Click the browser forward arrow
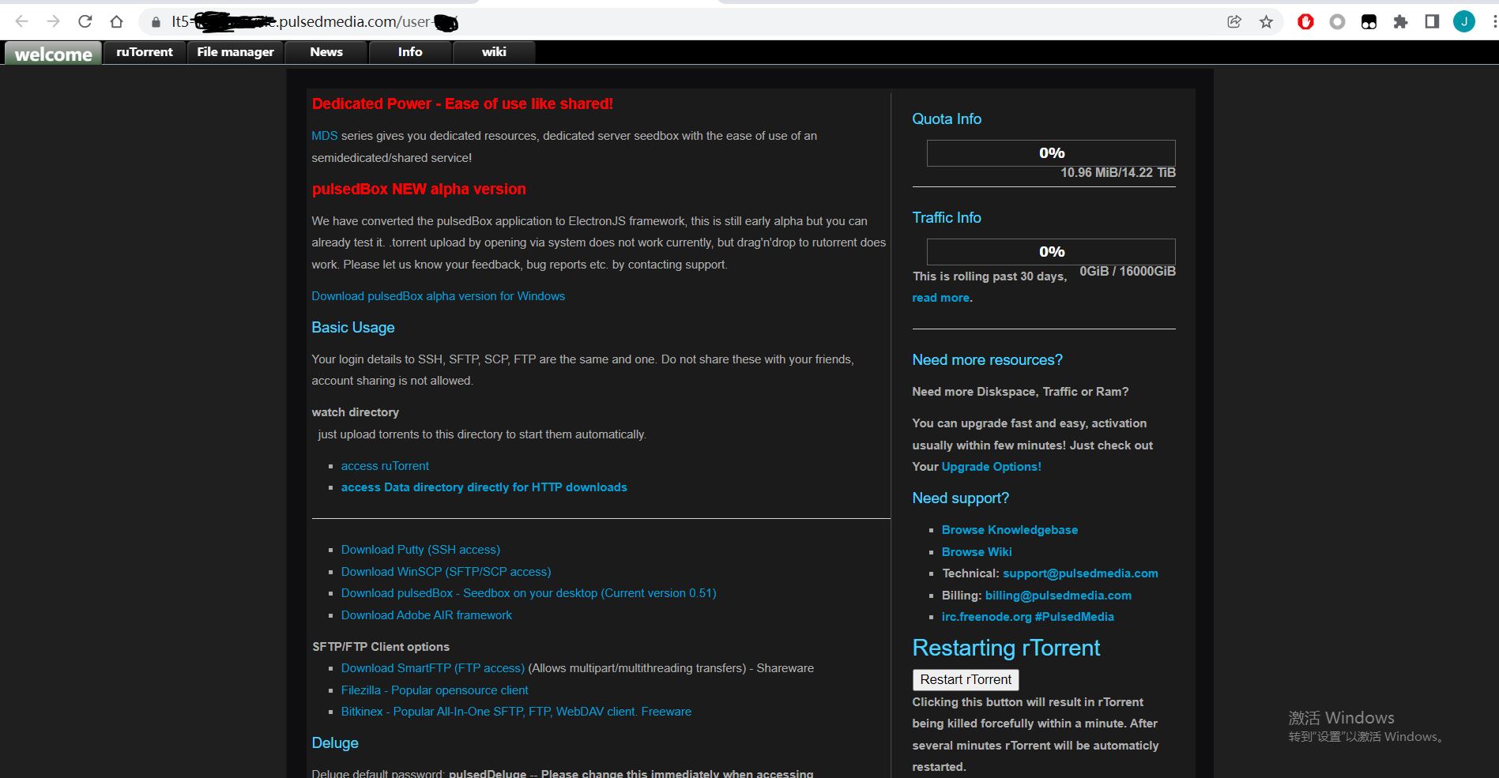Screen dimensions: 1499x778 coord(53,22)
